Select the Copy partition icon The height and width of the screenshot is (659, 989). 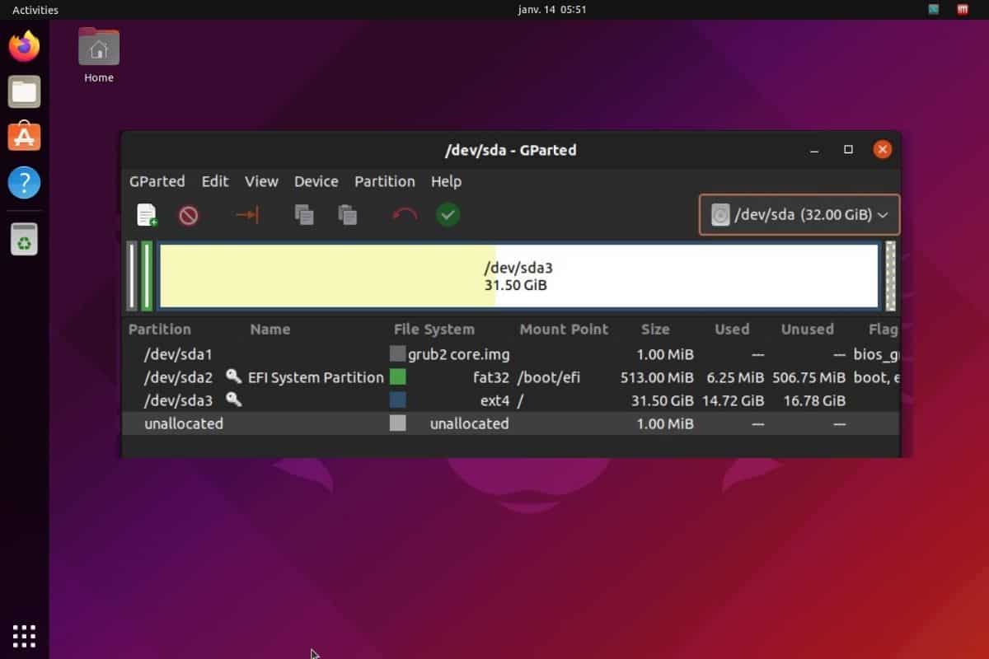[x=304, y=215]
